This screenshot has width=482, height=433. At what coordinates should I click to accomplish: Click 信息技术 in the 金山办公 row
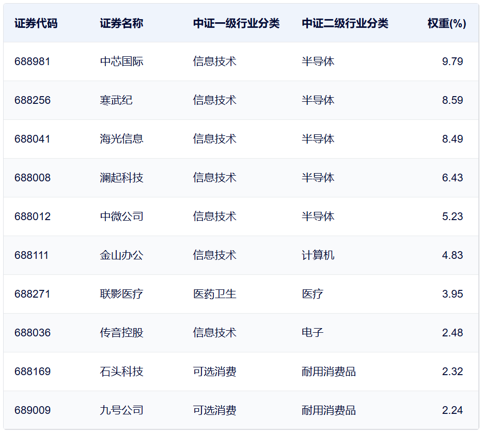[214, 255]
